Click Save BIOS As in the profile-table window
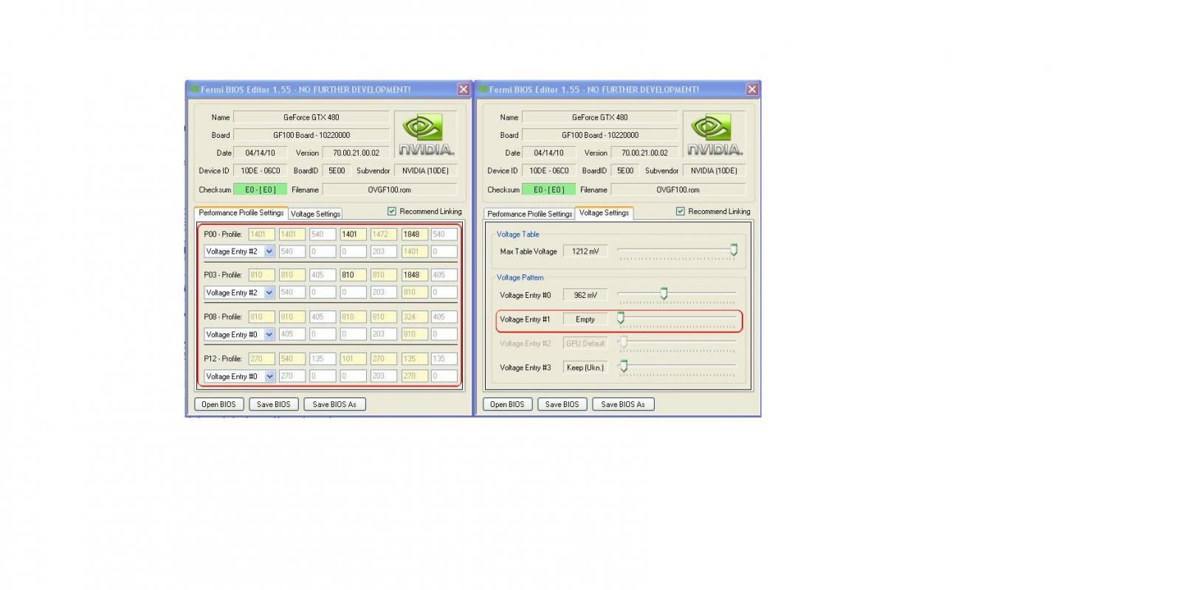Viewport: 1181px width, 590px height. click(334, 404)
